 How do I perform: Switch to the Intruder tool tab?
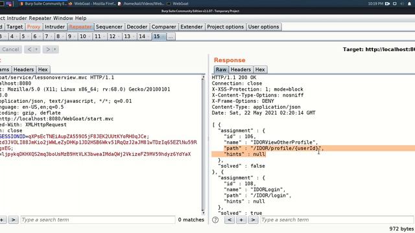pyautogui.click(x=54, y=27)
